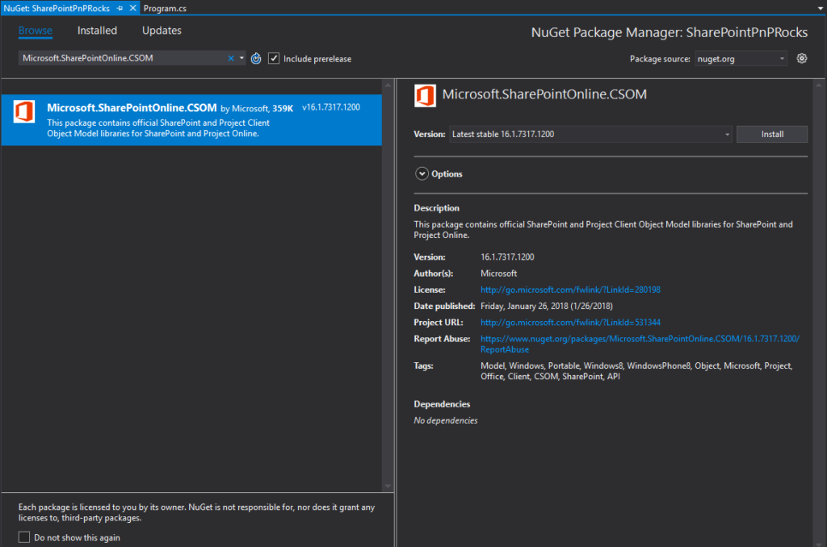Open document tab overflow dropdown arrow
Viewport: 827px width, 547px height.
[820, 8]
